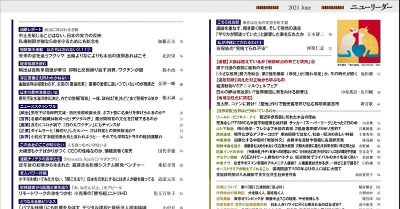
Task: Select the 連載ナノテクの旗手たち label
Action: coord(40,159)
